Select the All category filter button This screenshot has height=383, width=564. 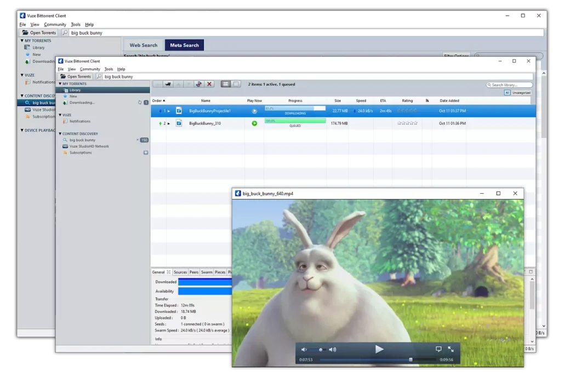coord(507,92)
